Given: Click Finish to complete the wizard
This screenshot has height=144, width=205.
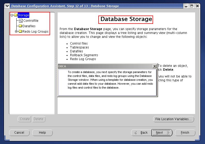Looking at the screenshot, I should coord(185,133).
